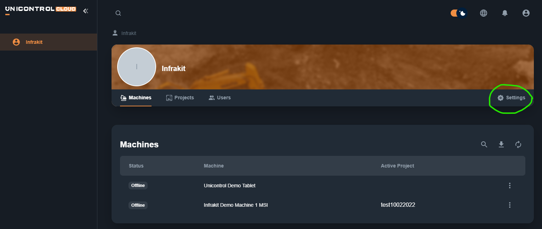
Task: Select Infrakit Demo Machine 1 MSI name
Action: tap(236, 205)
